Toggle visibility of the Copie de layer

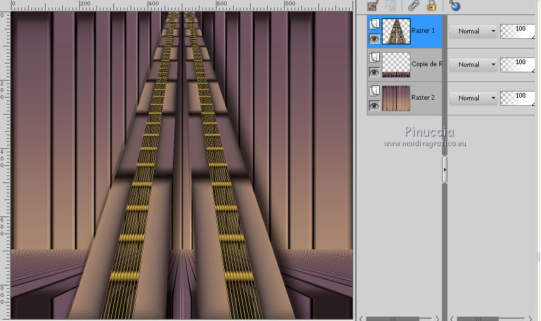374,72
